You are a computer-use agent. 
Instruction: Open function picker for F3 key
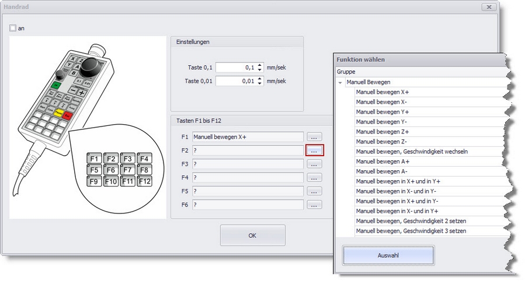(315, 164)
